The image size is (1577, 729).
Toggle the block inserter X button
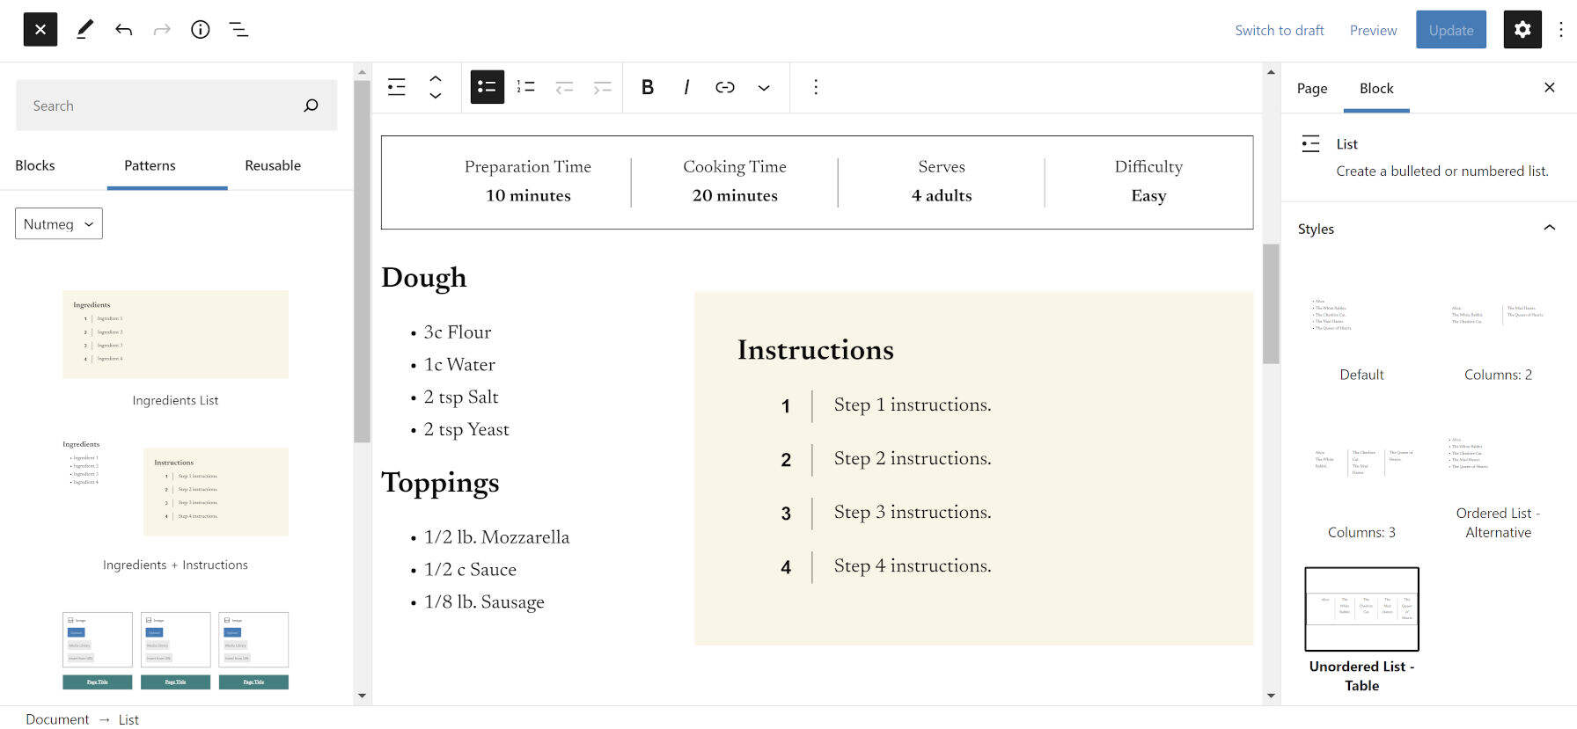coord(40,30)
